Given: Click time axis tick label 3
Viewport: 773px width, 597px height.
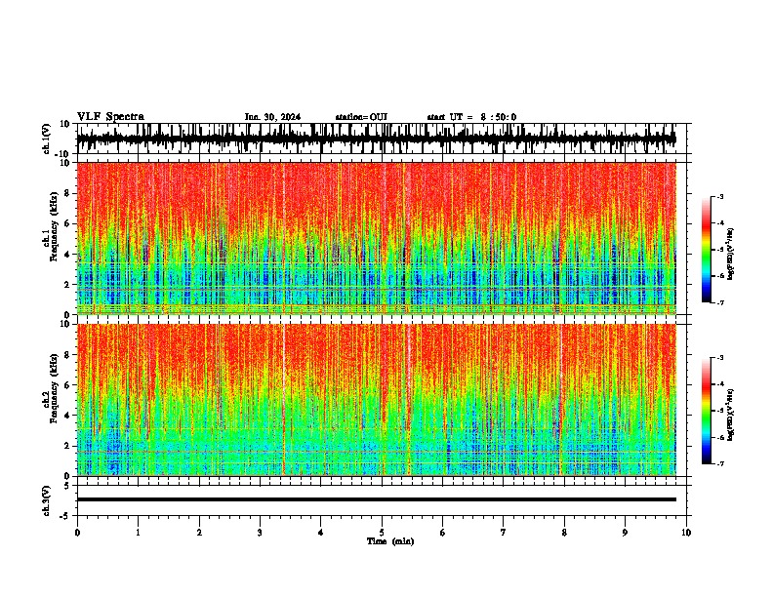Looking at the screenshot, I should pyautogui.click(x=260, y=533).
